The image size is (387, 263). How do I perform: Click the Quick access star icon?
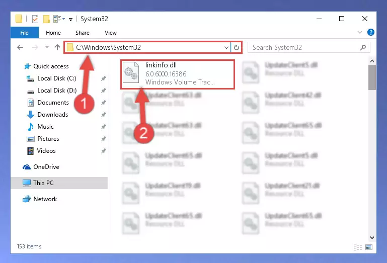pos(27,66)
